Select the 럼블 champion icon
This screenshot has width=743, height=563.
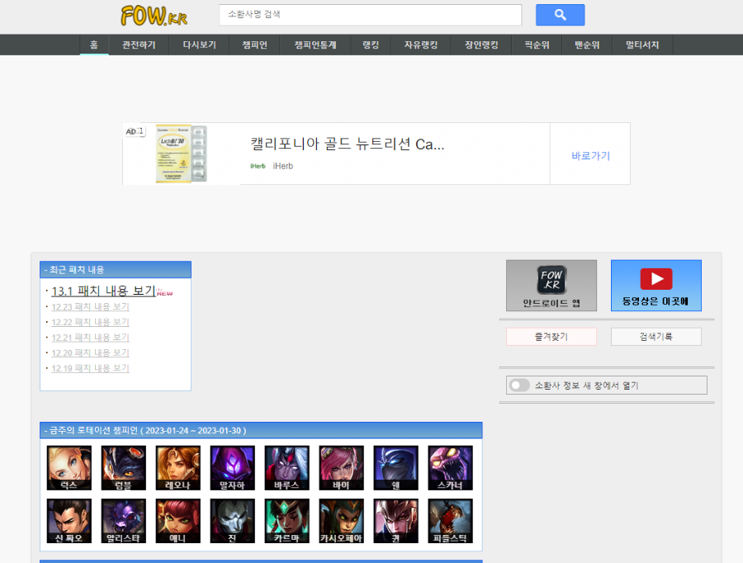[x=124, y=468]
